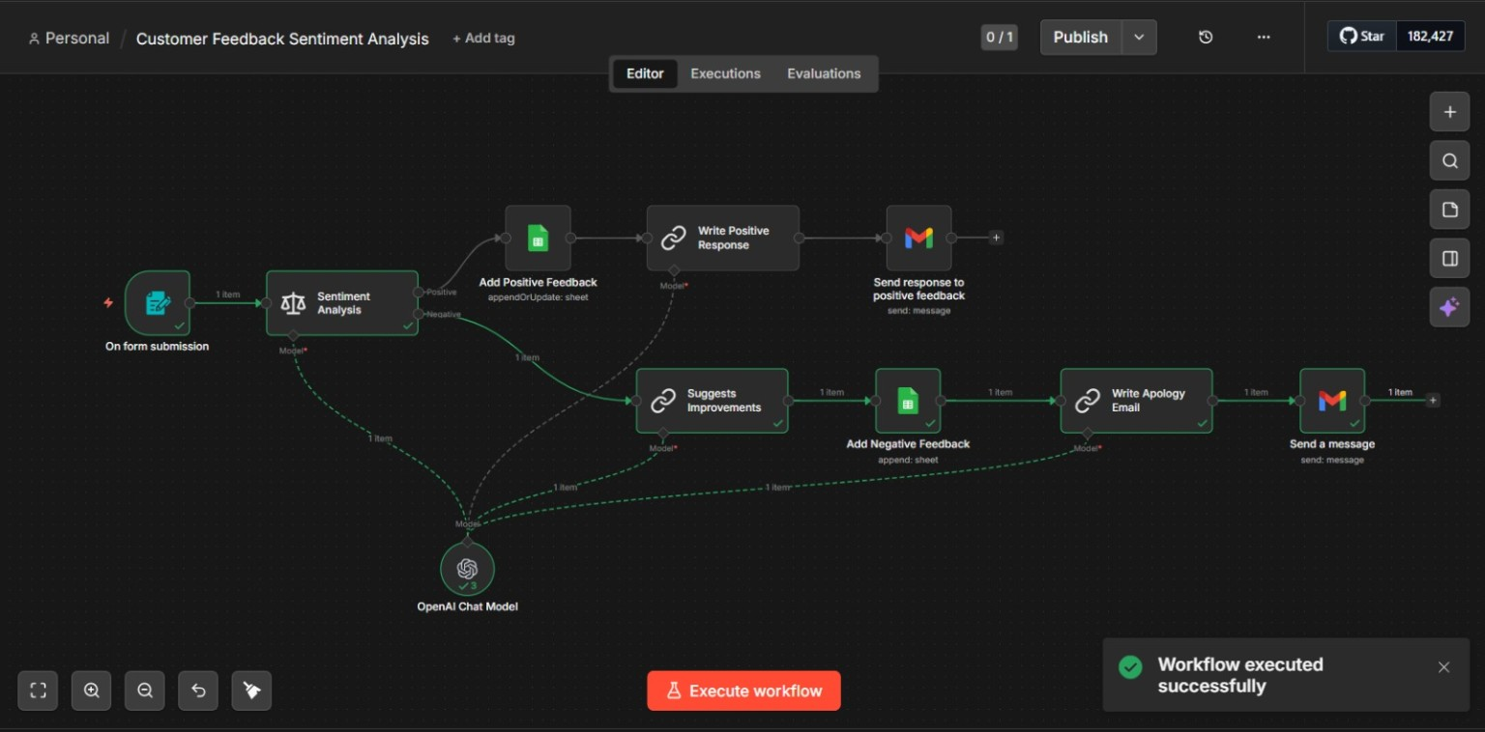Publish the workflow

[1081, 38]
